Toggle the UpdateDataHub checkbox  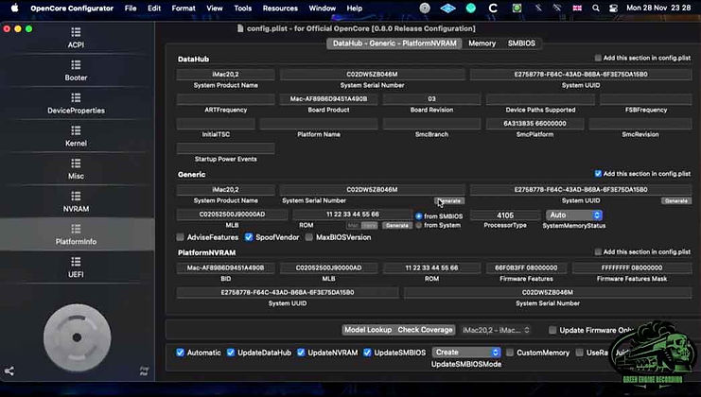231,353
